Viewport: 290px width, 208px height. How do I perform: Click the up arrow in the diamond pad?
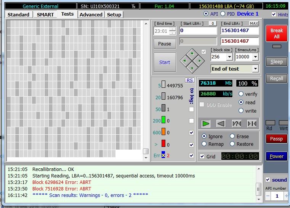[x=192, y=53]
